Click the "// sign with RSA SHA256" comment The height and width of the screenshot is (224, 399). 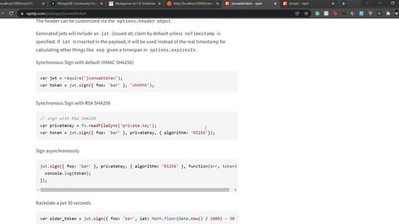click(68, 119)
